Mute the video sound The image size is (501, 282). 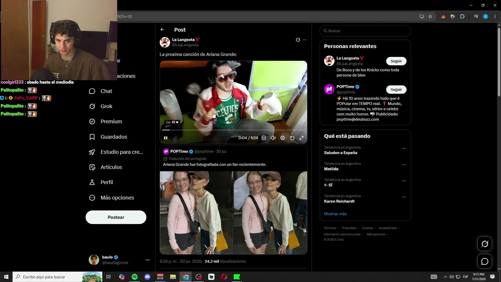pyautogui.click(x=273, y=138)
